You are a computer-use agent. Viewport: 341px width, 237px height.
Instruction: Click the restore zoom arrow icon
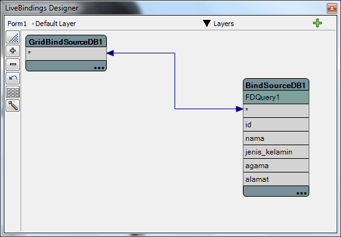(x=13, y=78)
